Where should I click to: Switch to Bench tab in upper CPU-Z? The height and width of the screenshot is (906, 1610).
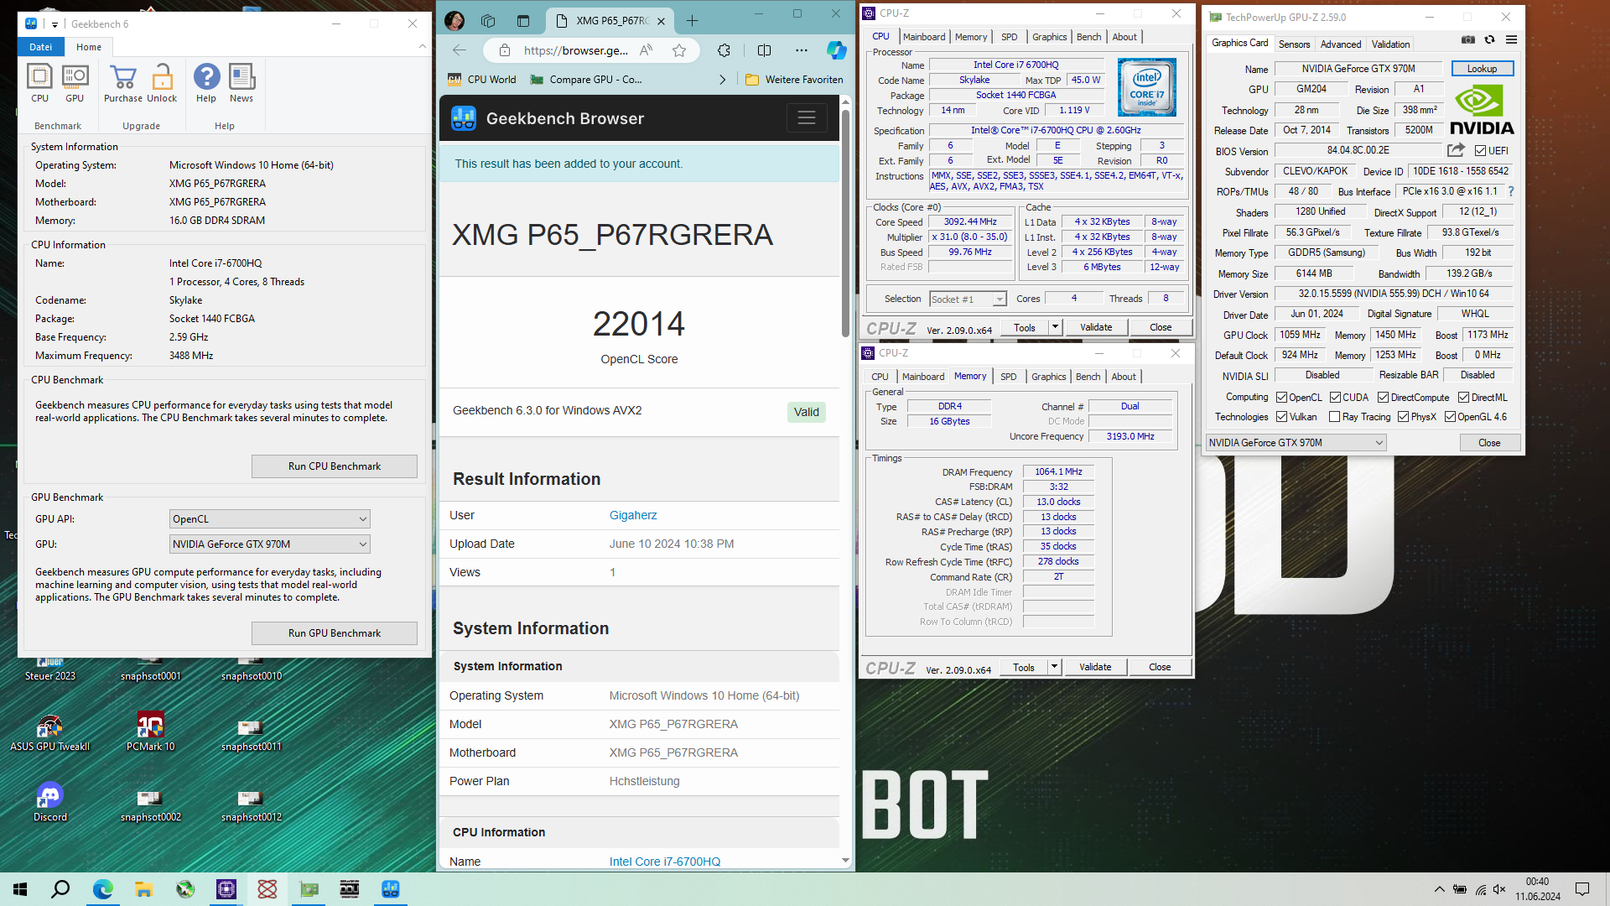[1088, 37]
